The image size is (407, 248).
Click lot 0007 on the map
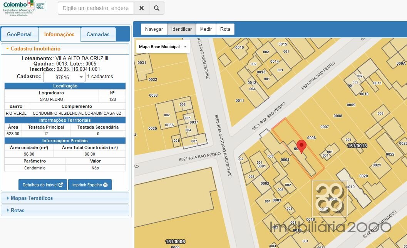pyautogui.click(x=324, y=127)
